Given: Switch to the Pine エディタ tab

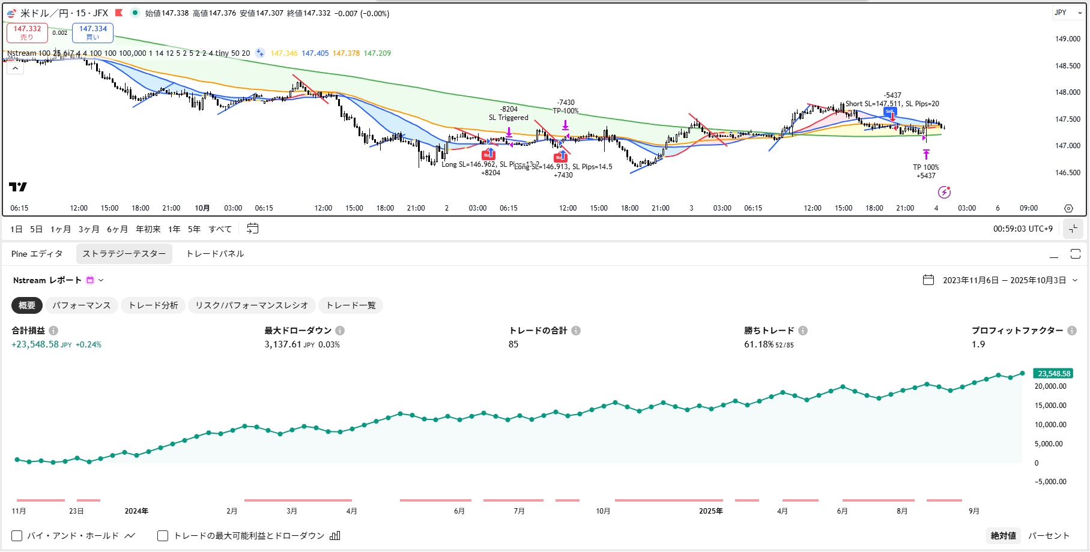Looking at the screenshot, I should click(x=37, y=254).
